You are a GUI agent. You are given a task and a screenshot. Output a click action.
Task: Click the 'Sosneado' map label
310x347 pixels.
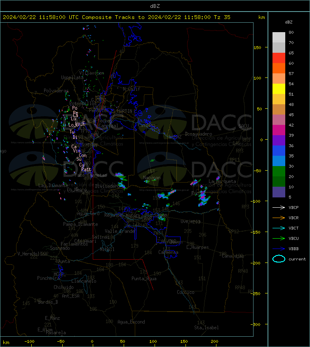60,248
